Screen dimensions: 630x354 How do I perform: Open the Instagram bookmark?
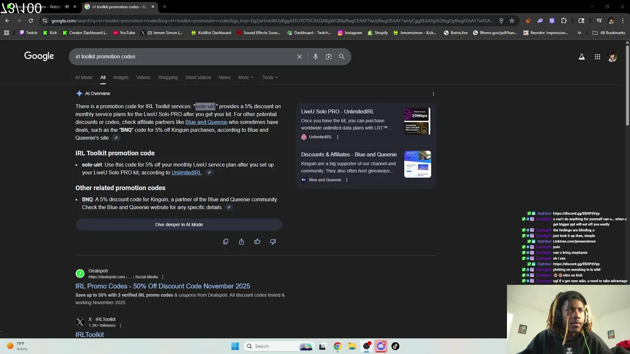click(x=349, y=33)
